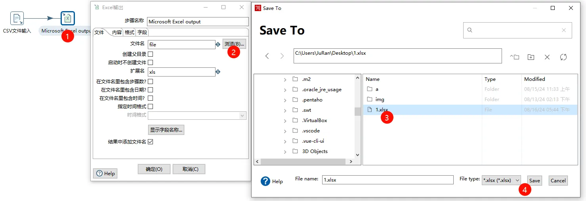Expand the 3D Objects tree node

[285, 151]
